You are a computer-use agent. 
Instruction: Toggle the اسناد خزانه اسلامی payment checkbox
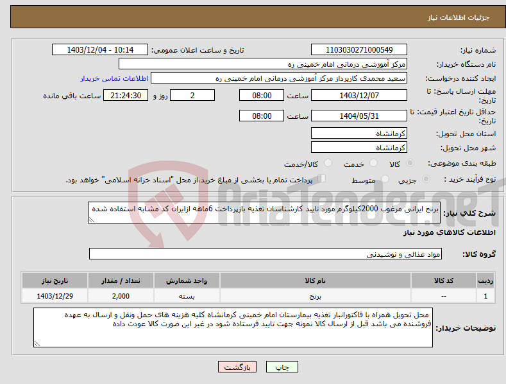click(x=322, y=178)
